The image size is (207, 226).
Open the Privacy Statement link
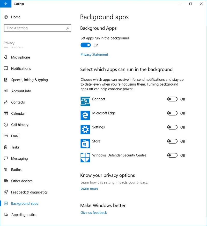coord(94,55)
